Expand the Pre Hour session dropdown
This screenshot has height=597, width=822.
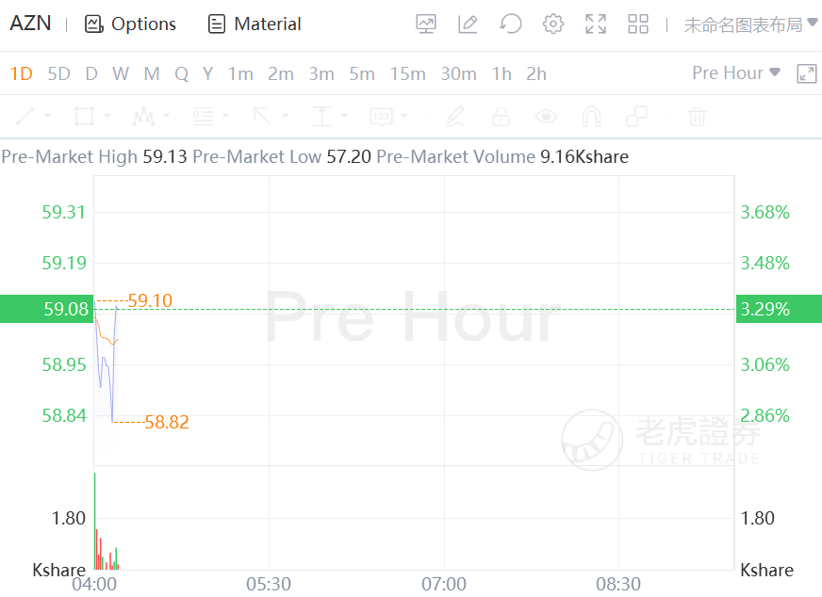tap(736, 73)
